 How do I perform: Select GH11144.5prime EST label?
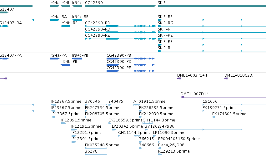[x=134, y=133]
